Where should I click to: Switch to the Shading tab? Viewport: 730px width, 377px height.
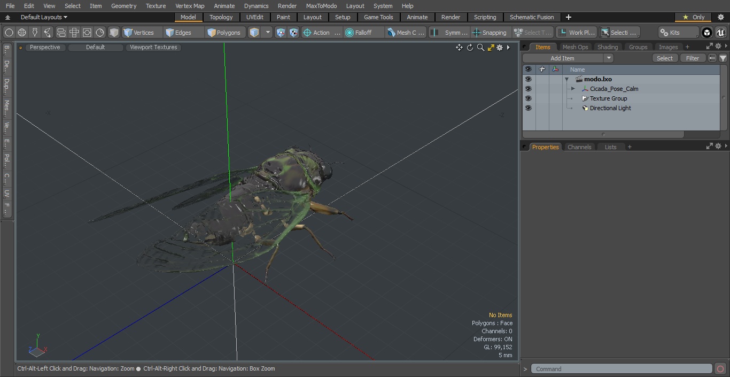[x=608, y=47]
